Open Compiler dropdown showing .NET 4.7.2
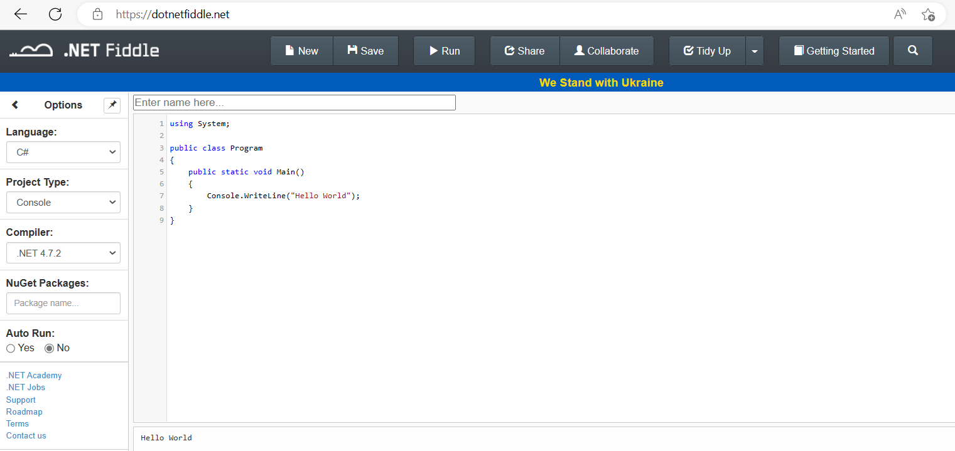955x451 pixels. [63, 253]
